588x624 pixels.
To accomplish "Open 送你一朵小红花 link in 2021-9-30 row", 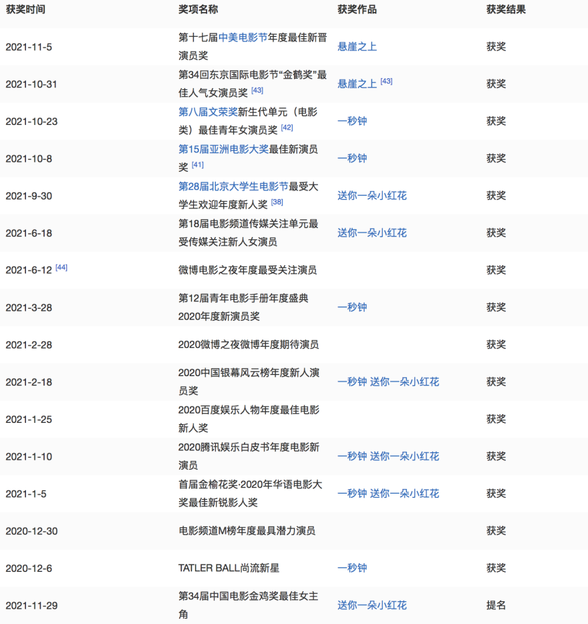I will (372, 195).
